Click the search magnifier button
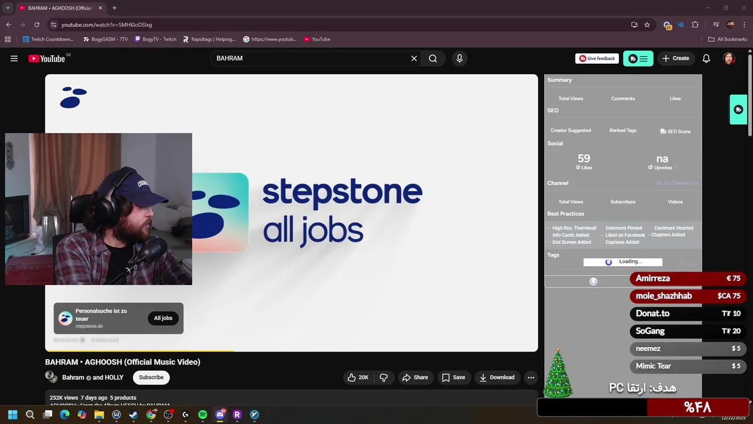Screen dimensions: 753x424 point(433,58)
